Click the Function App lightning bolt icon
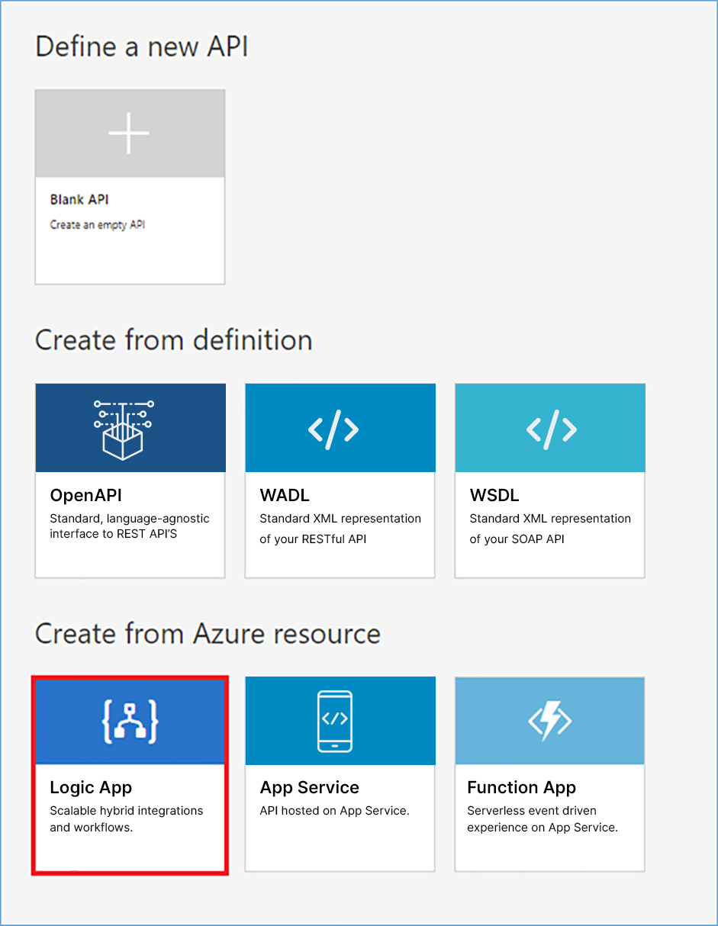The image size is (718, 926). click(x=549, y=721)
